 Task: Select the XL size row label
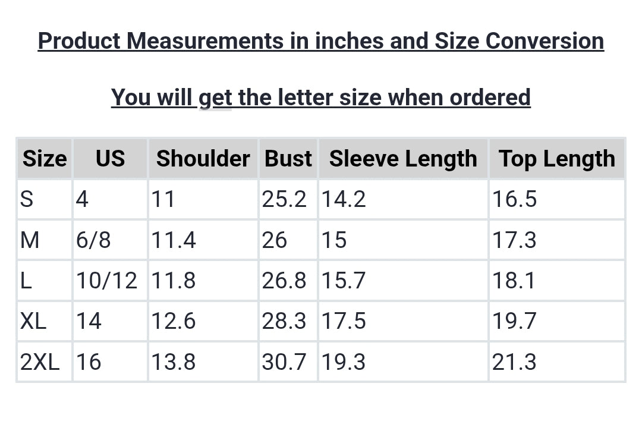tap(33, 321)
